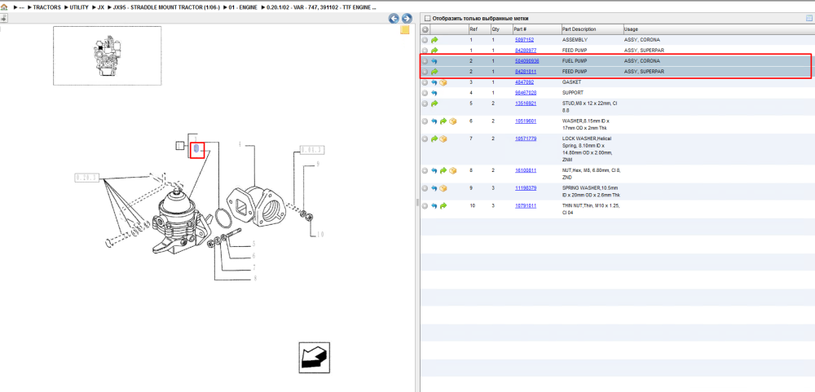Click blue arrow on the NUT,Hex row

click(434, 170)
